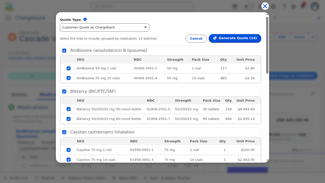Click the pencil edit icon in navigation bar
325x183 pixels.
(319, 18)
